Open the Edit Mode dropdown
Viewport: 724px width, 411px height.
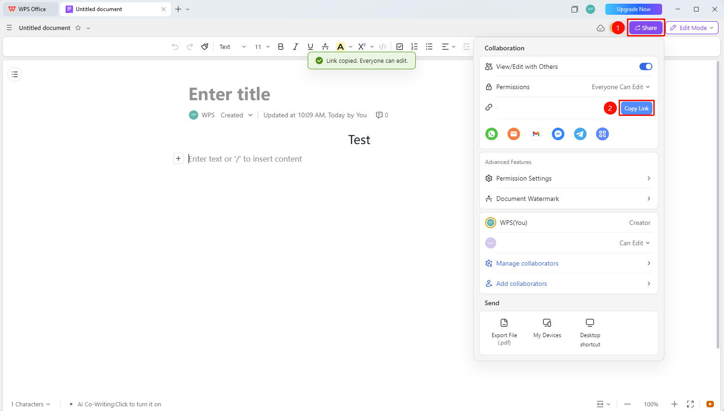tap(692, 28)
